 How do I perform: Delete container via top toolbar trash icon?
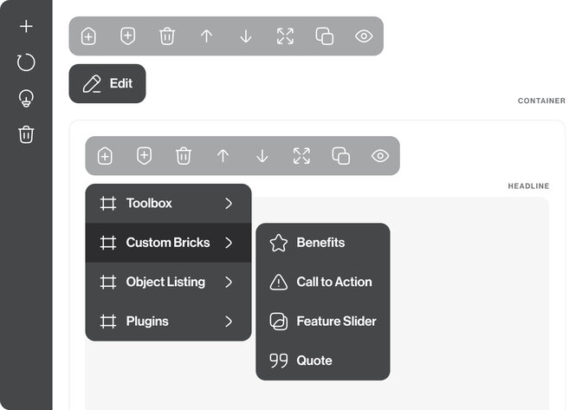click(167, 36)
